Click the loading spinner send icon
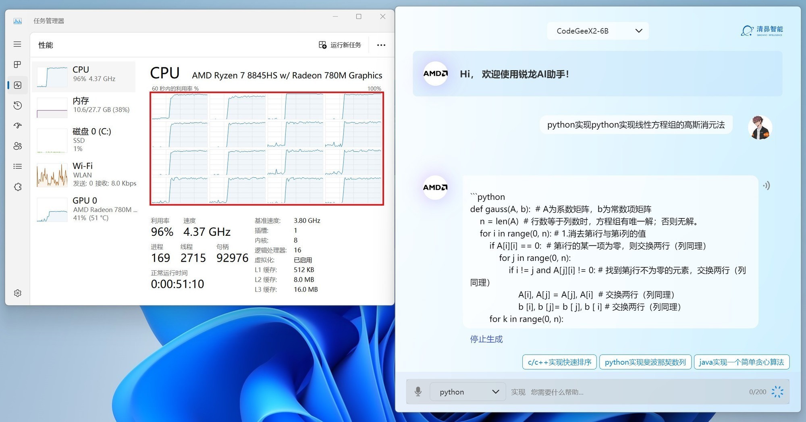The width and height of the screenshot is (806, 422). pyautogui.click(x=777, y=392)
